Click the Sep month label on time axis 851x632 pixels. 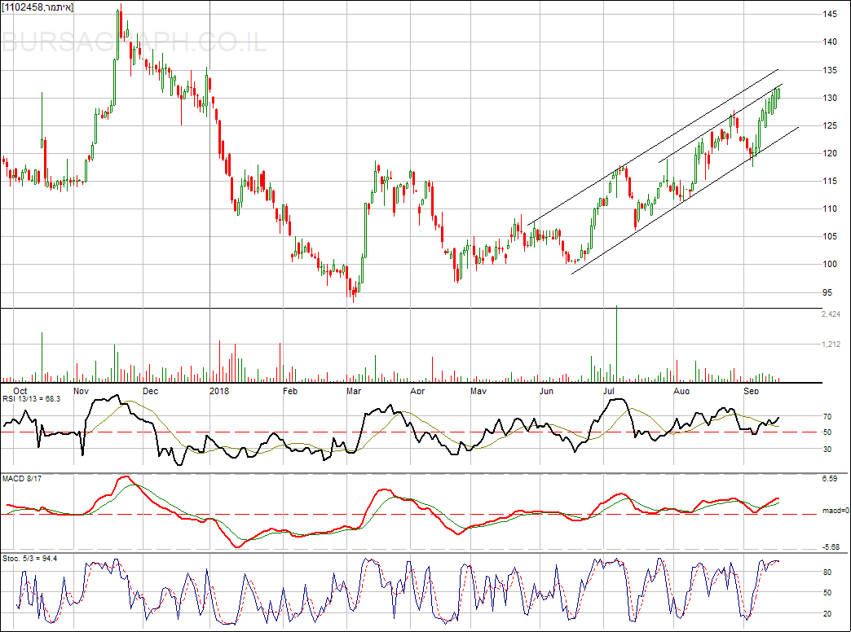point(751,391)
